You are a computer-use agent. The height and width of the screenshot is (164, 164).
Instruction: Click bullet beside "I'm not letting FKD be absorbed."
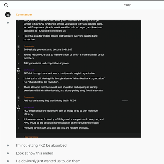8,145
